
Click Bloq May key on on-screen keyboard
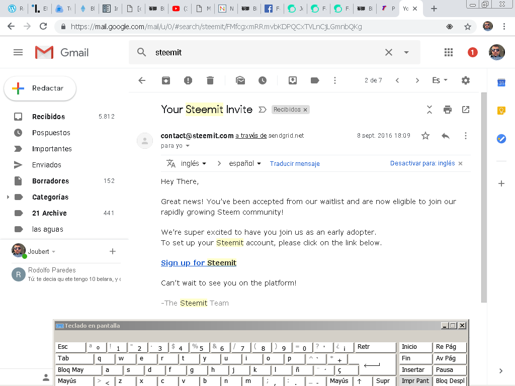79,370
